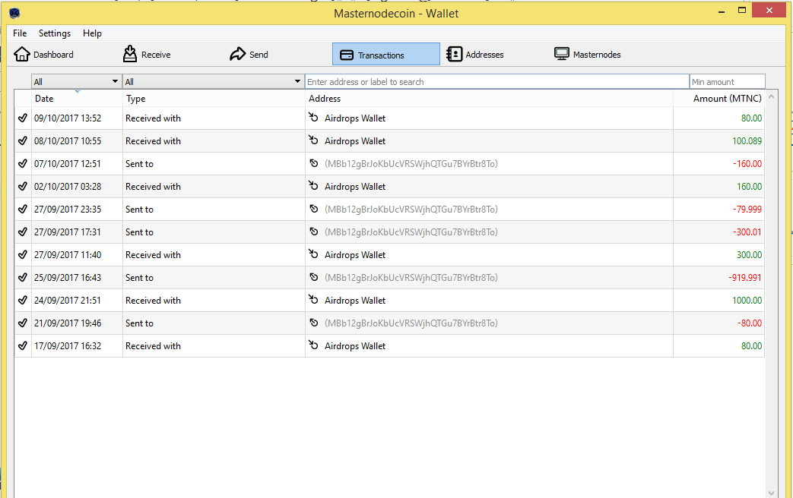Click the scrollbar down arrow of transaction list
Screen dimensions: 793x498
(x=772, y=493)
